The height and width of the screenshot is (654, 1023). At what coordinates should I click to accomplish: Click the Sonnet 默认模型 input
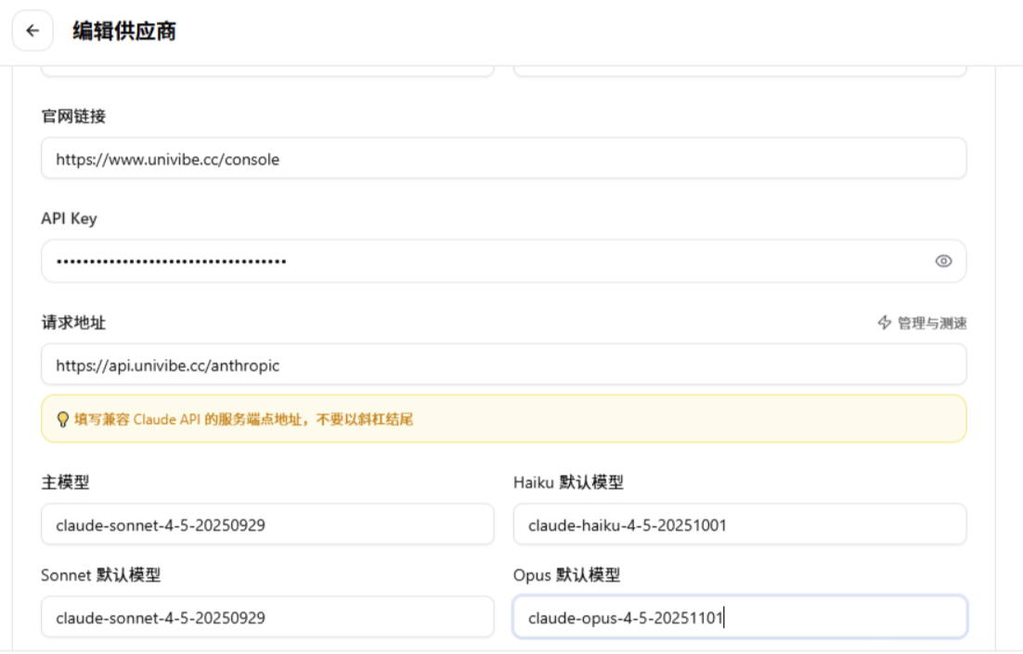pyautogui.click(x=267, y=617)
